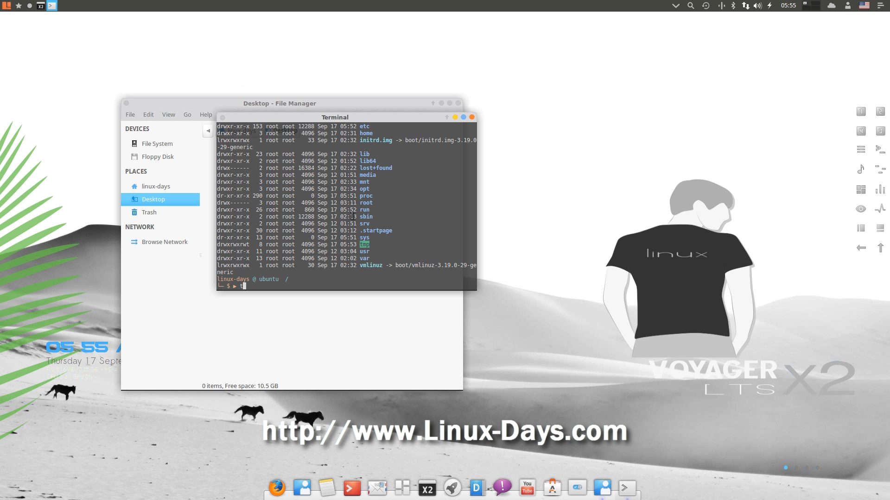Screen dimensions: 890x500
Task: Open the volume indicator in top panel
Action: (757, 6)
